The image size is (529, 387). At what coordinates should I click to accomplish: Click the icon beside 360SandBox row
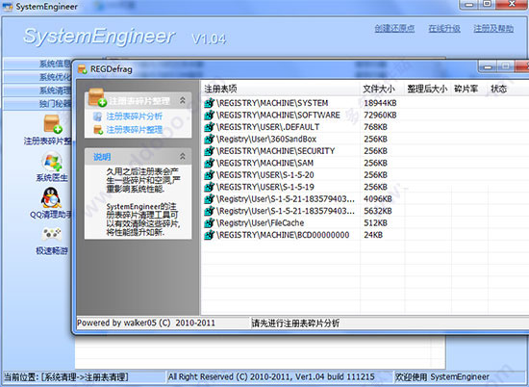pyautogui.click(x=209, y=139)
